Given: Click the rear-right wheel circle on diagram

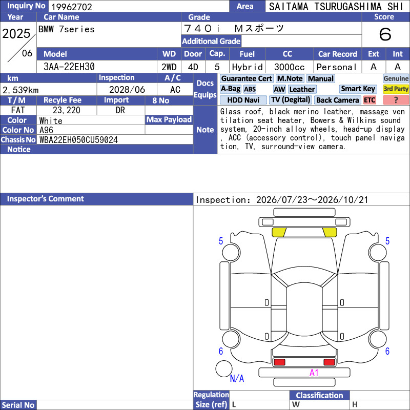Looking at the screenshot, I should (378, 339).
